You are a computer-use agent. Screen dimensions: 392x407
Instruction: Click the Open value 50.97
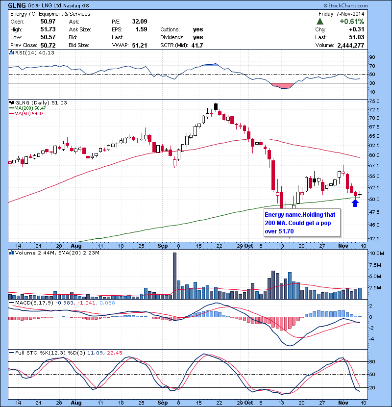(x=48, y=22)
